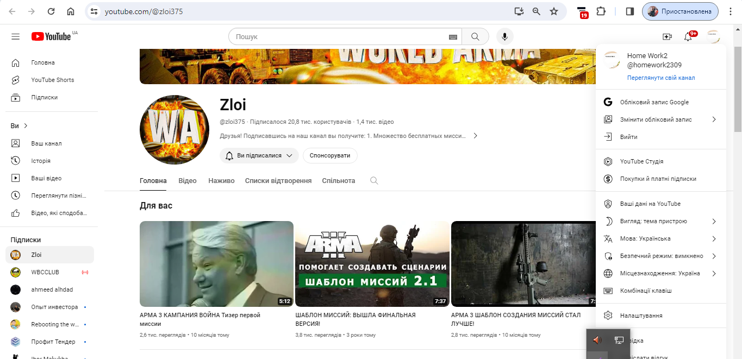Open liked videos in sidebar
Image resolution: width=742 pixels, height=359 pixels.
point(49,213)
